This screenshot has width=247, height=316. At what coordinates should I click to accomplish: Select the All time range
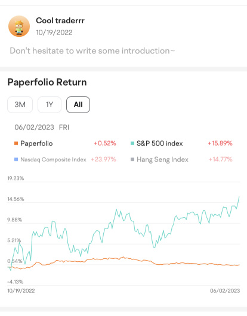click(78, 105)
